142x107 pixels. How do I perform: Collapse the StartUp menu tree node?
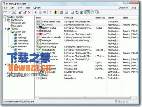tap(5, 20)
